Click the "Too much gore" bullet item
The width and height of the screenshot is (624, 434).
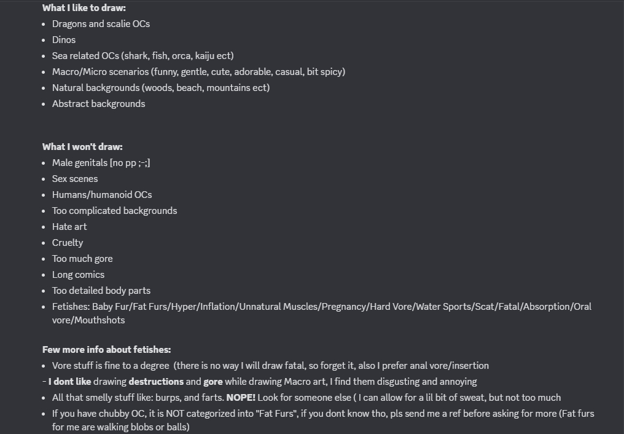82,259
